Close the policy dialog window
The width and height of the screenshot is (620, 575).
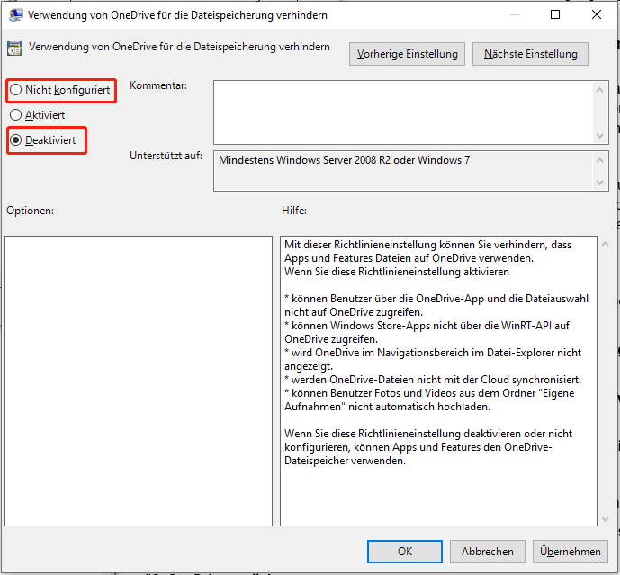597,14
